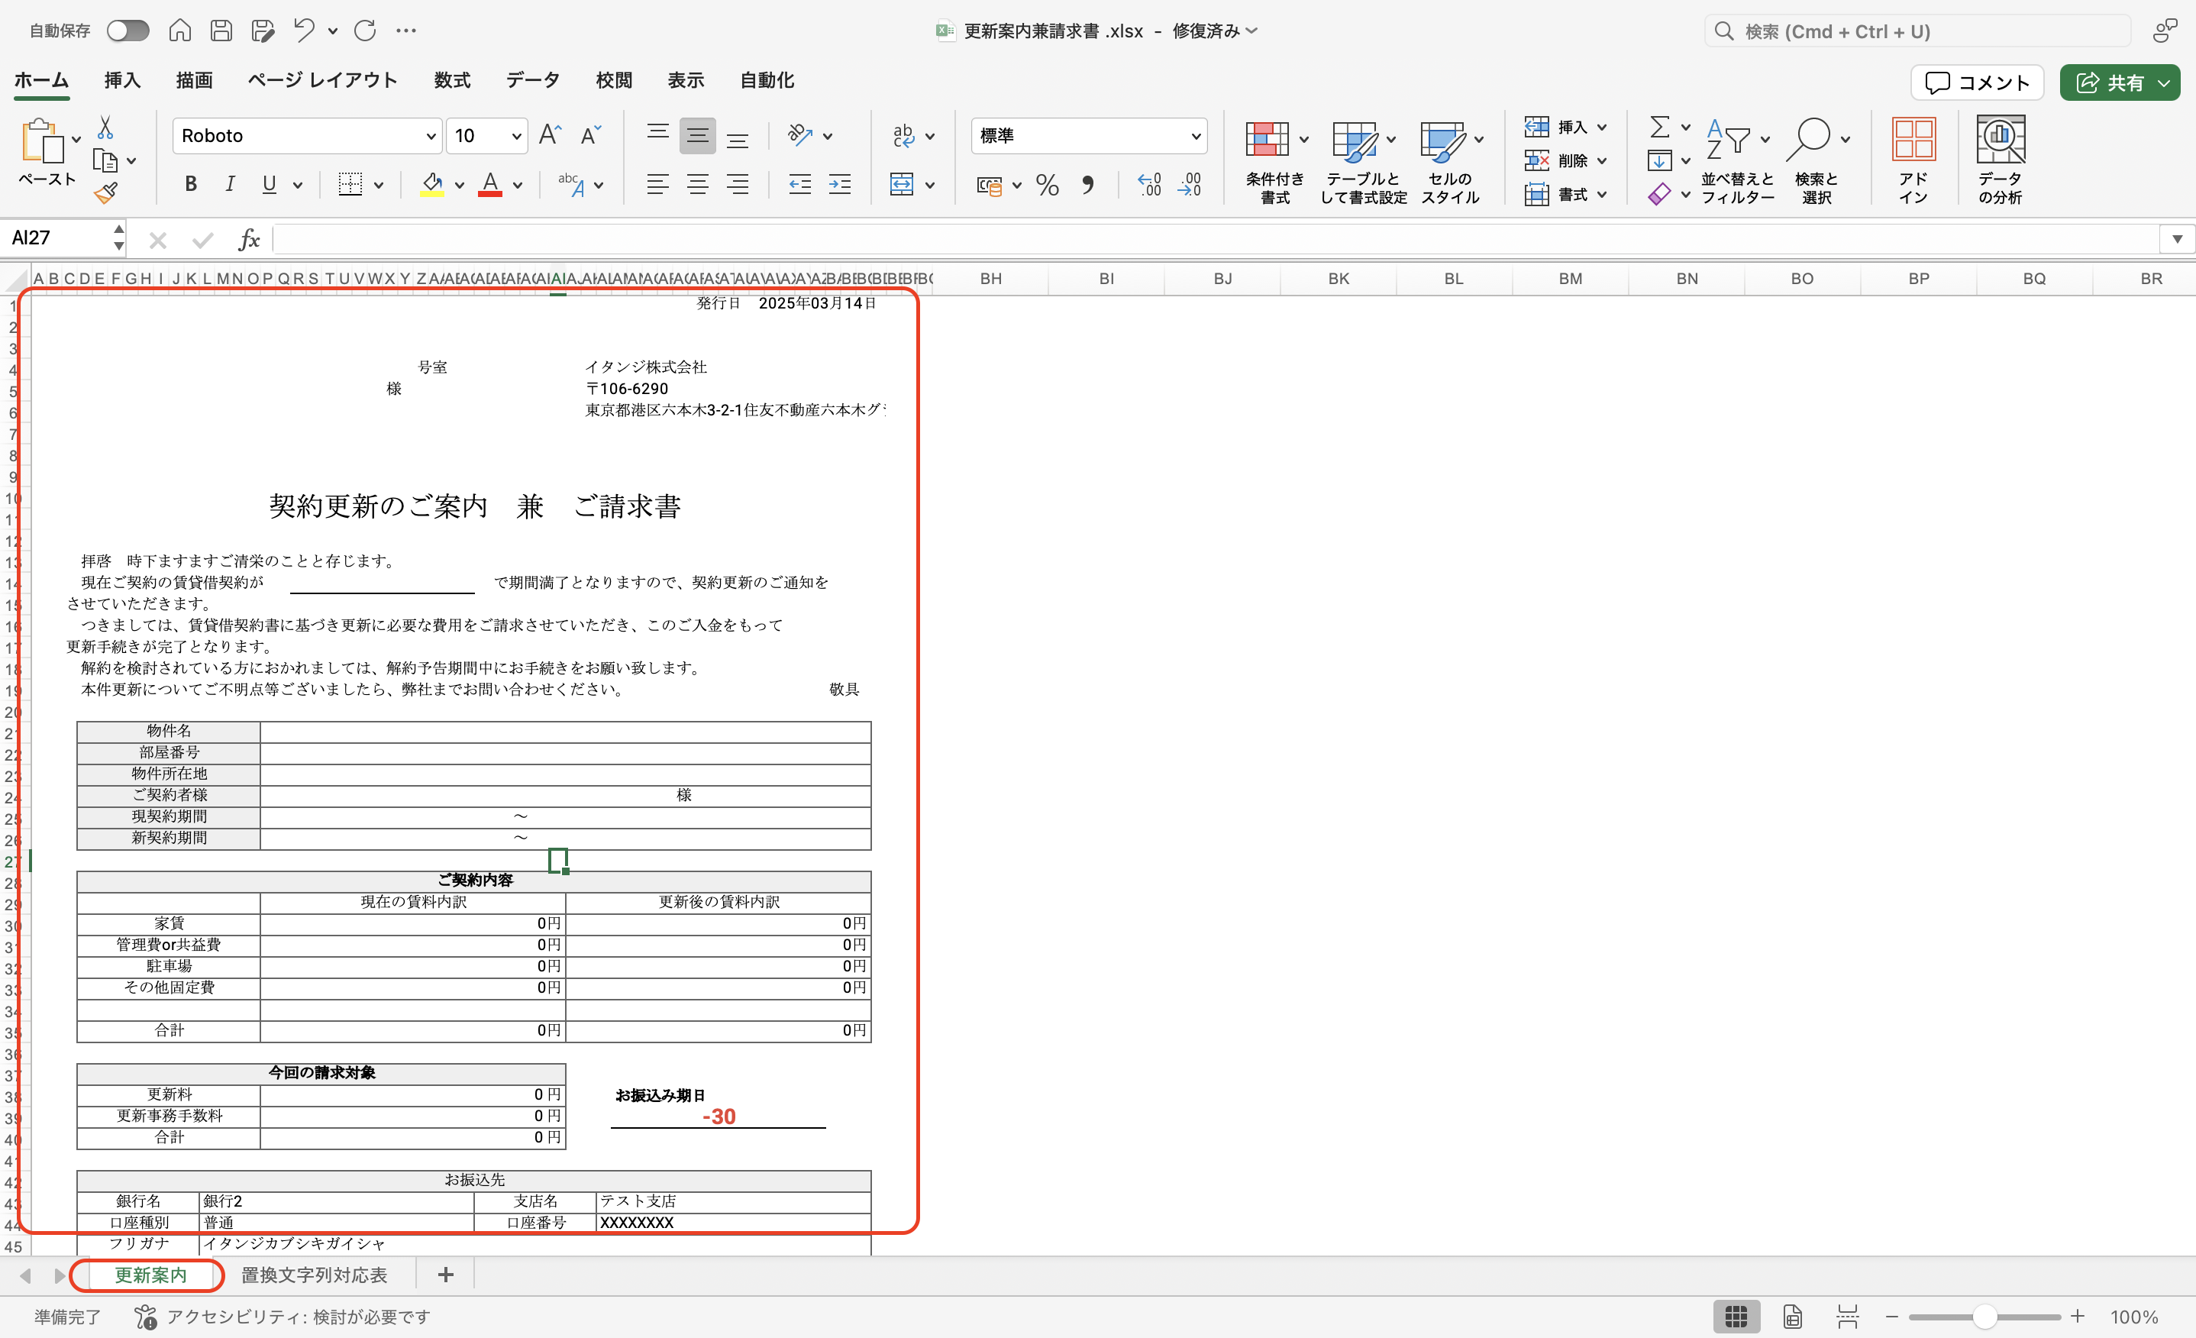Click the green 共有 share button
The width and height of the screenshot is (2196, 1338).
point(2120,83)
